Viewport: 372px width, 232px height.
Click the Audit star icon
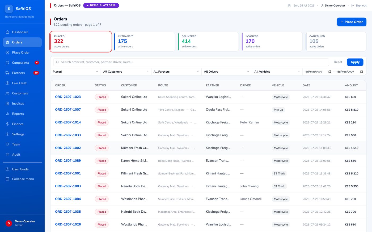7,155
